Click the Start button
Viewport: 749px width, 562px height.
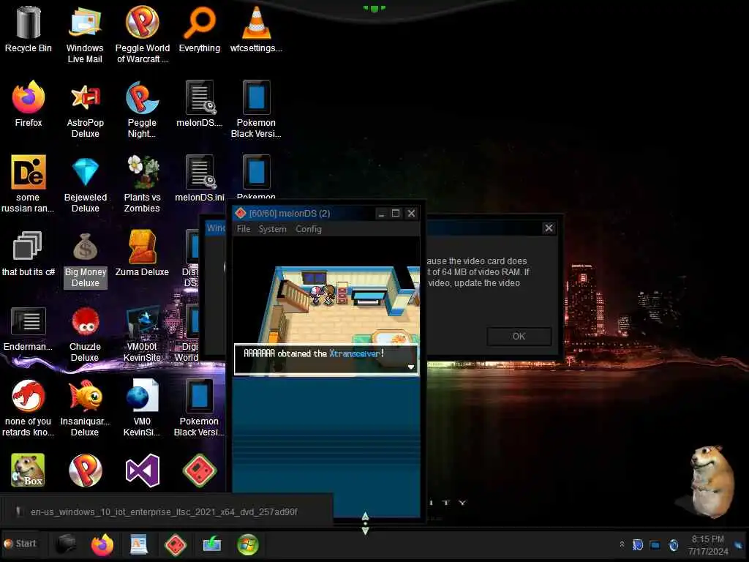point(20,544)
